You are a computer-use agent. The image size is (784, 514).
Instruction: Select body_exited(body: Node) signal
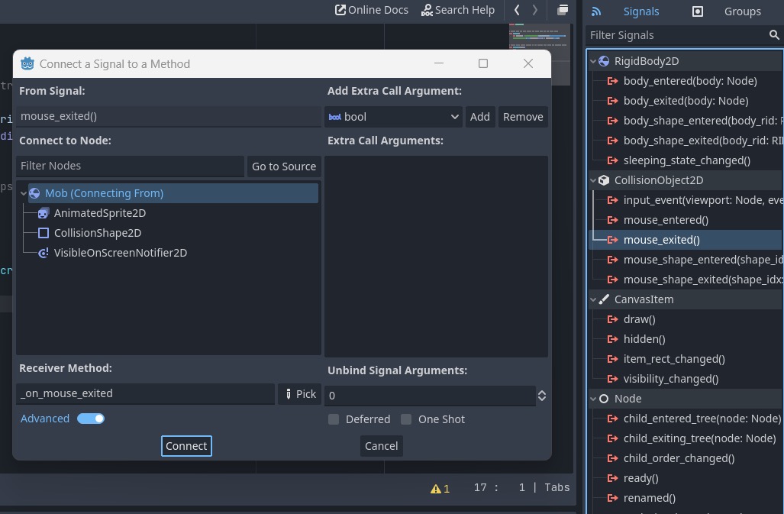(x=686, y=101)
